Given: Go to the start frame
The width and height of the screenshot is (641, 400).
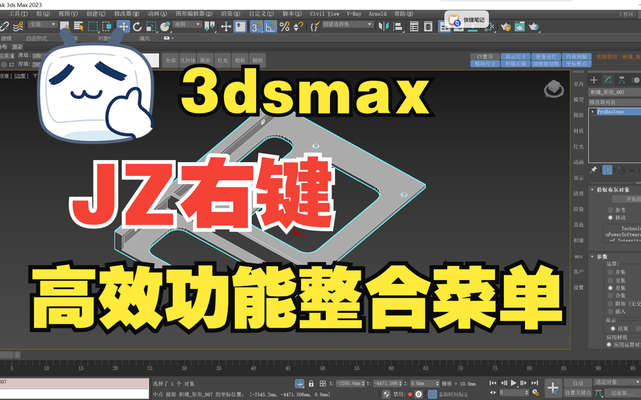Looking at the screenshot, I should tap(493, 383).
